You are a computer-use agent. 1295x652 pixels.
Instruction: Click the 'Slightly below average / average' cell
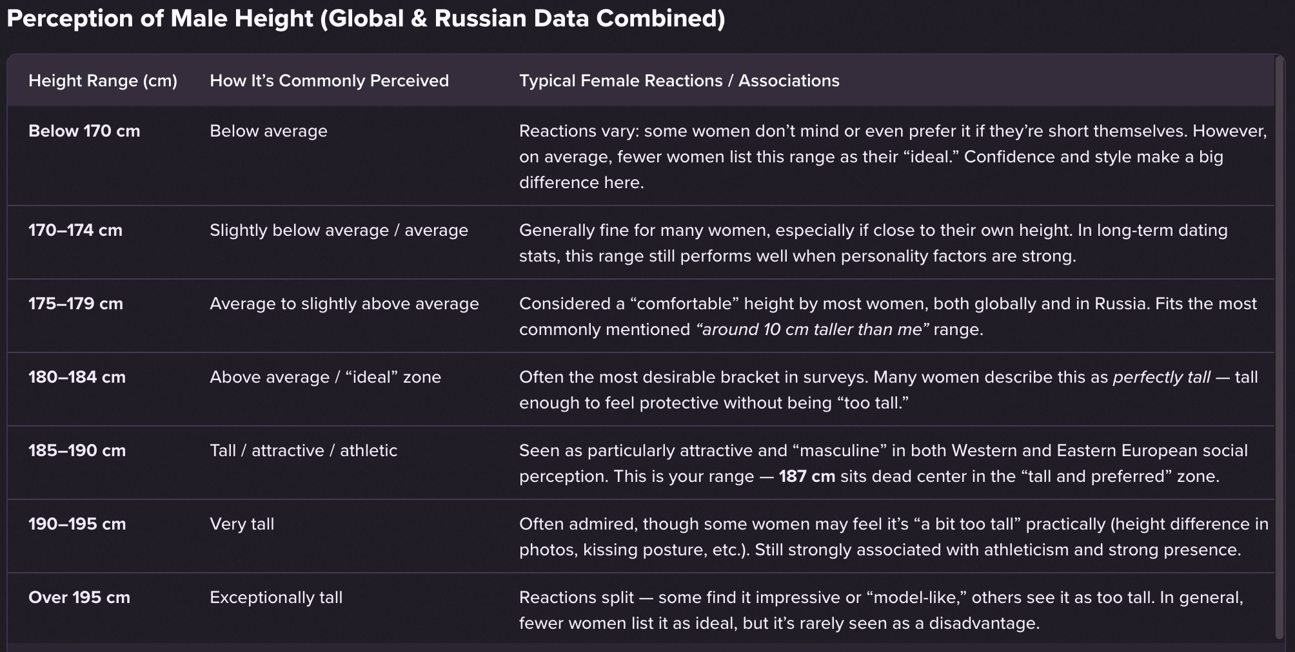click(x=339, y=231)
